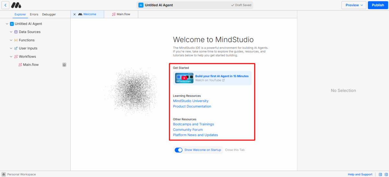Image resolution: width=389 pixels, height=177 pixels.
Task: Expand the User Inputs chevron
Action: pyautogui.click(x=11, y=48)
